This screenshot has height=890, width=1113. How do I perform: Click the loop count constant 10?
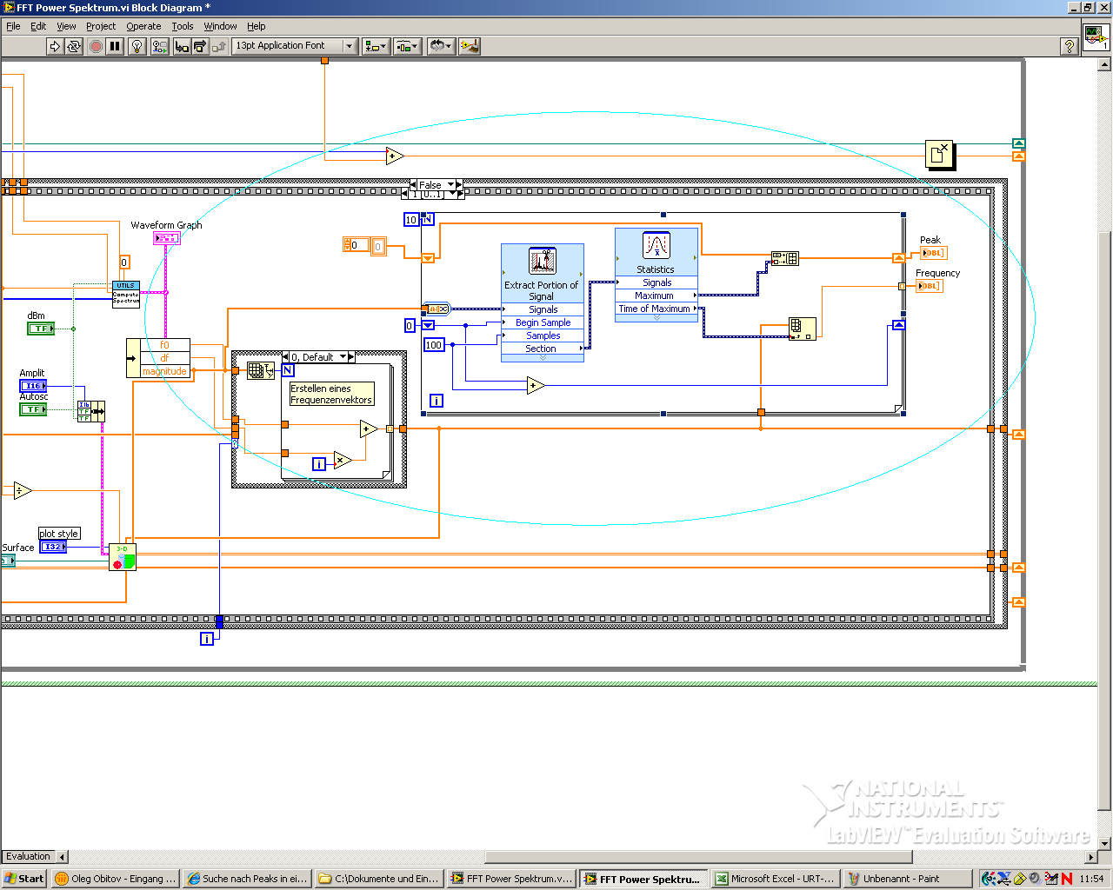point(411,220)
